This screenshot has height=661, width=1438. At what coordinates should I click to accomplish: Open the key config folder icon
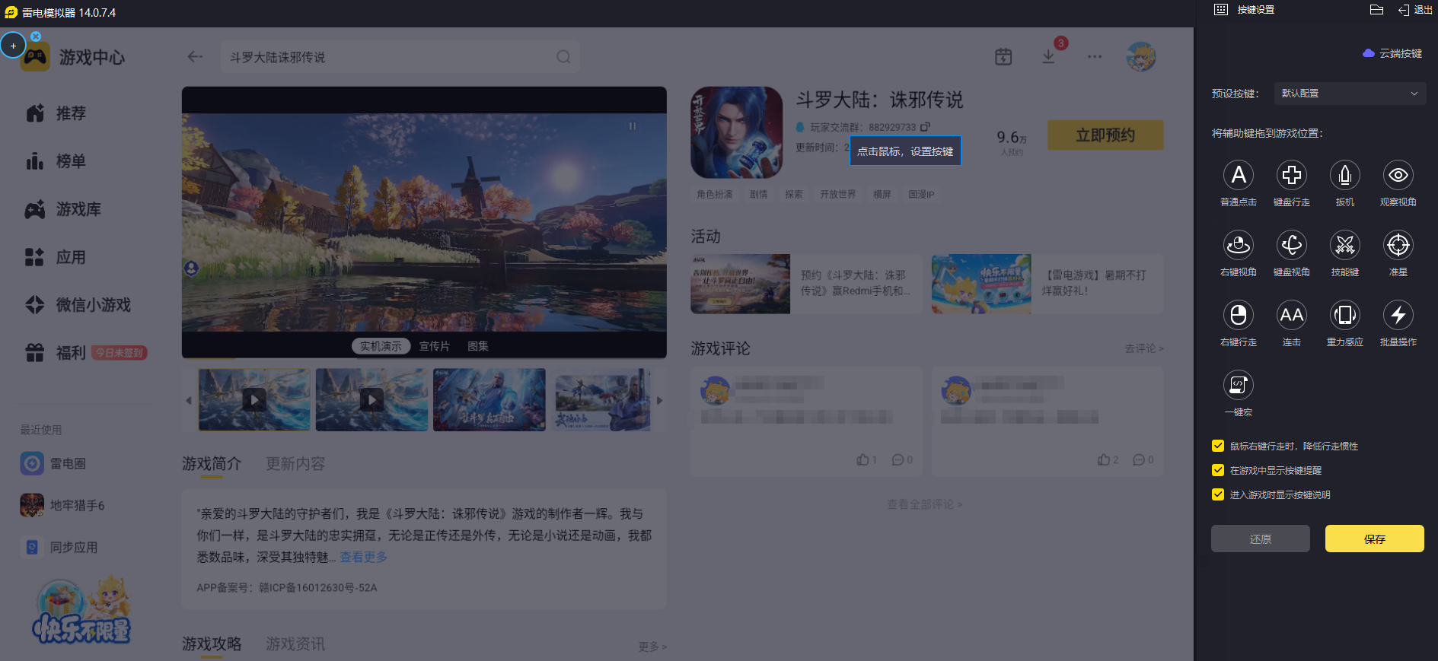[1376, 10]
